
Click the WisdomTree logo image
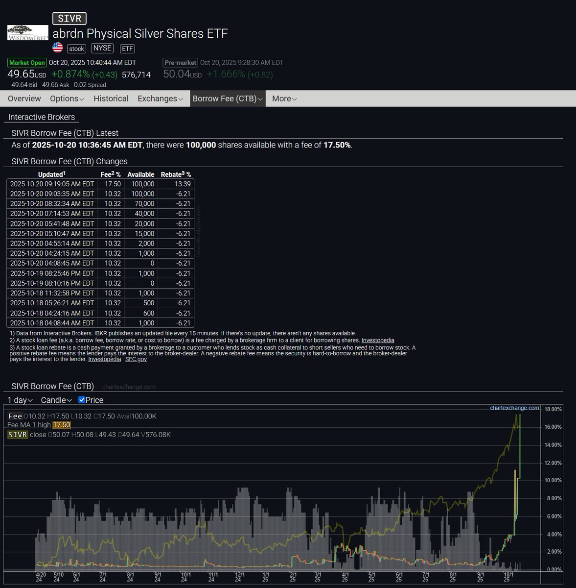[28, 32]
